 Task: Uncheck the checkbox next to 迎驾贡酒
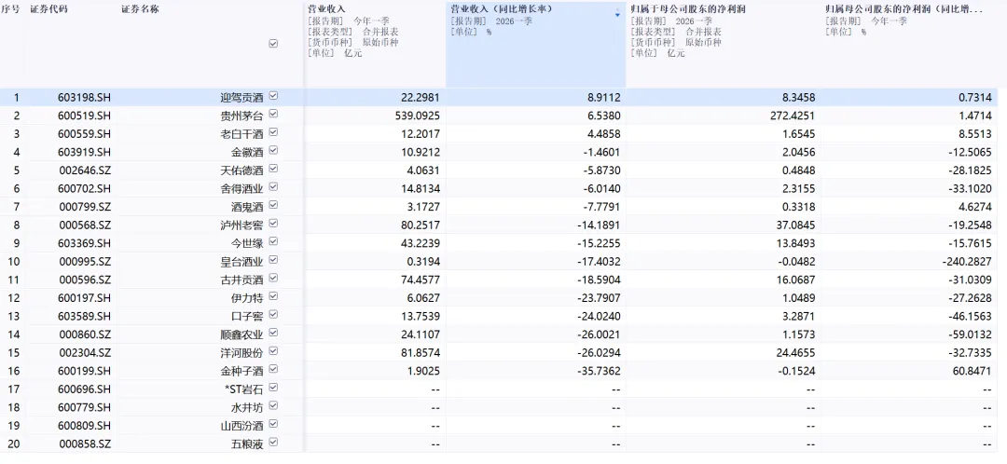pyautogui.click(x=273, y=96)
